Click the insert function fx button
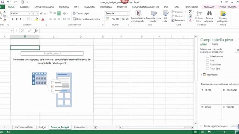This screenshot has height=134, width=239. pos(36,31)
